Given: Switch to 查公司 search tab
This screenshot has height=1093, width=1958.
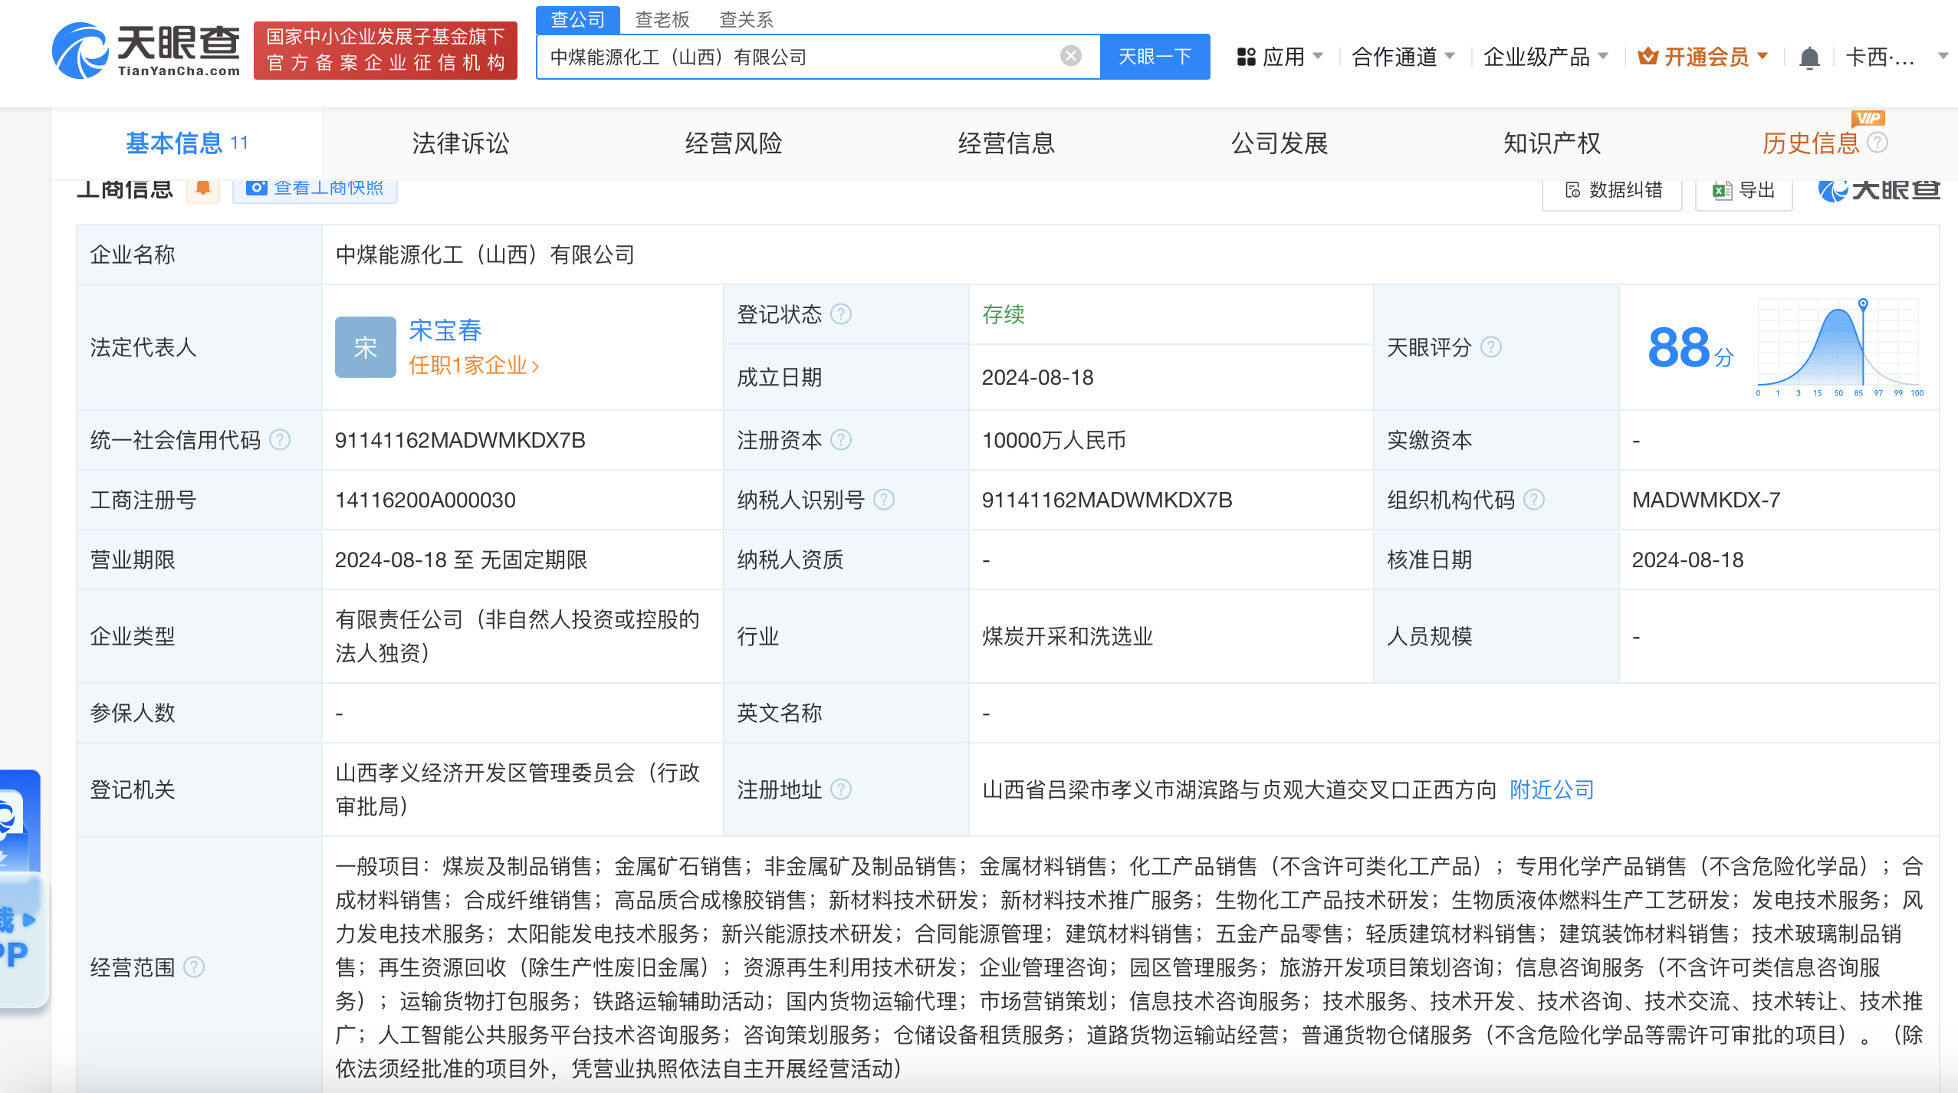Looking at the screenshot, I should point(577,18).
